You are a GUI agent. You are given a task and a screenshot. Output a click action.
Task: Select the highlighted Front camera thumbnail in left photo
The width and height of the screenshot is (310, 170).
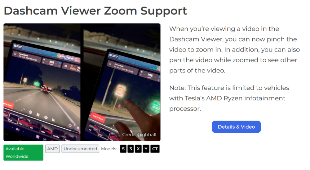coord(13,119)
